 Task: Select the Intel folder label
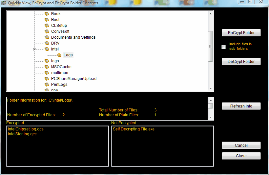click(55, 49)
